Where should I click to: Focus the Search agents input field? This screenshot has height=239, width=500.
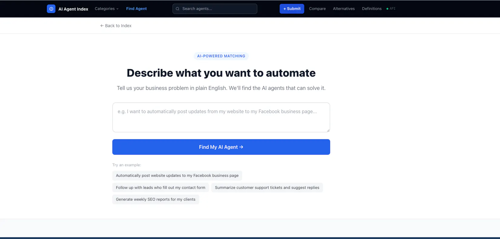(x=215, y=9)
